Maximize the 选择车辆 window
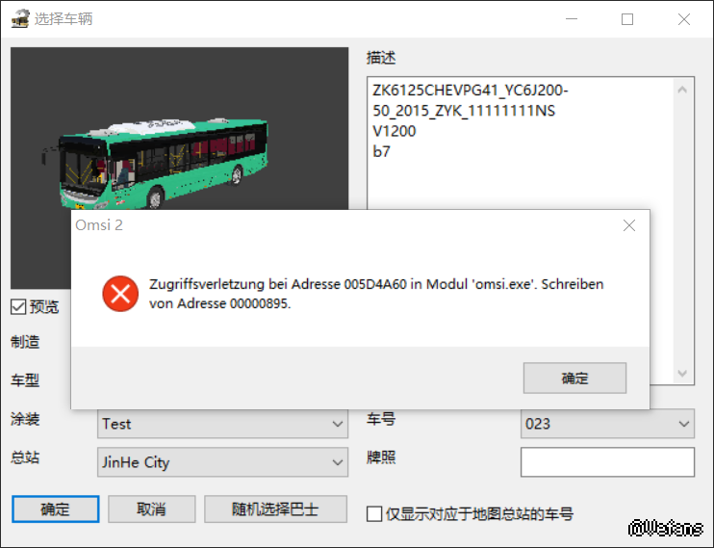This screenshot has height=548, width=714. [627, 19]
